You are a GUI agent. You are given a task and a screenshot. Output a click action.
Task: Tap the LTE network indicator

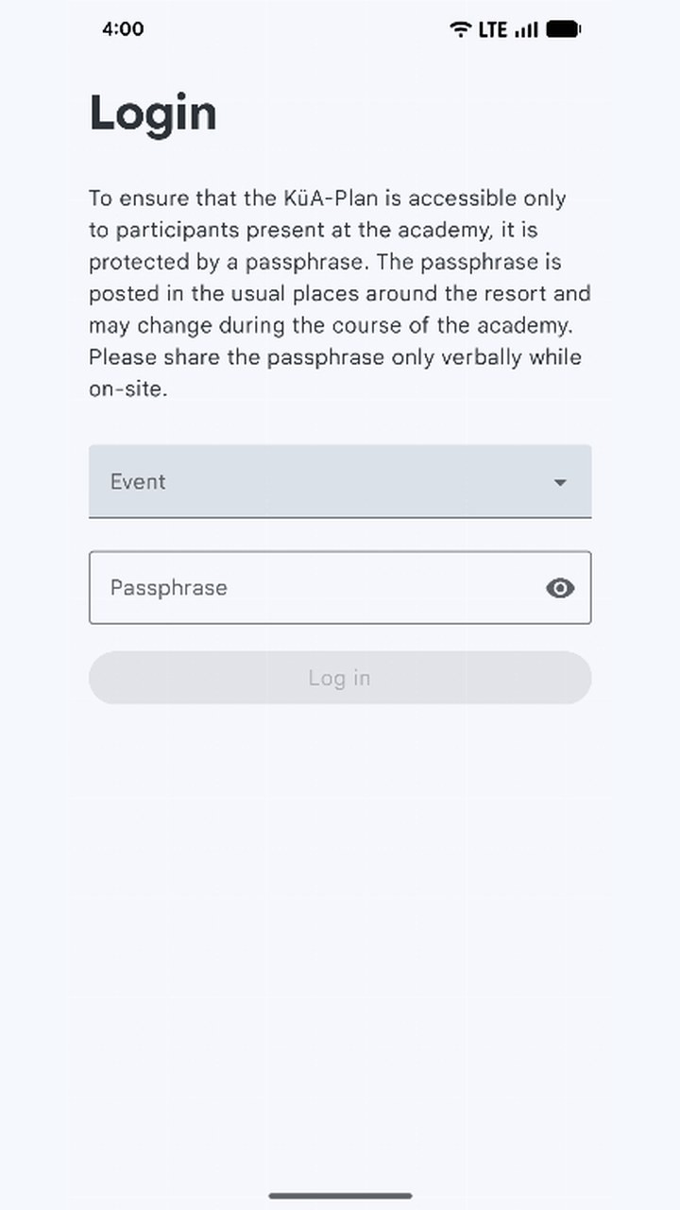pyautogui.click(x=493, y=29)
